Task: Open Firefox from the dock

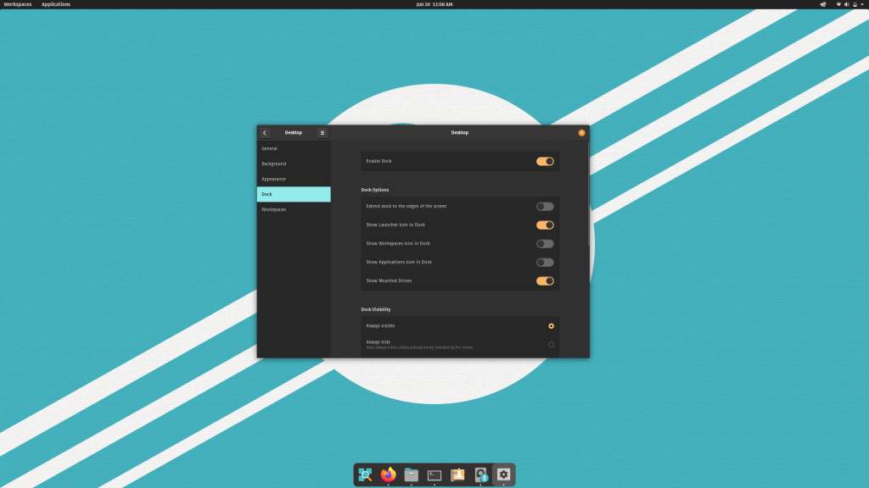Action: [386, 474]
